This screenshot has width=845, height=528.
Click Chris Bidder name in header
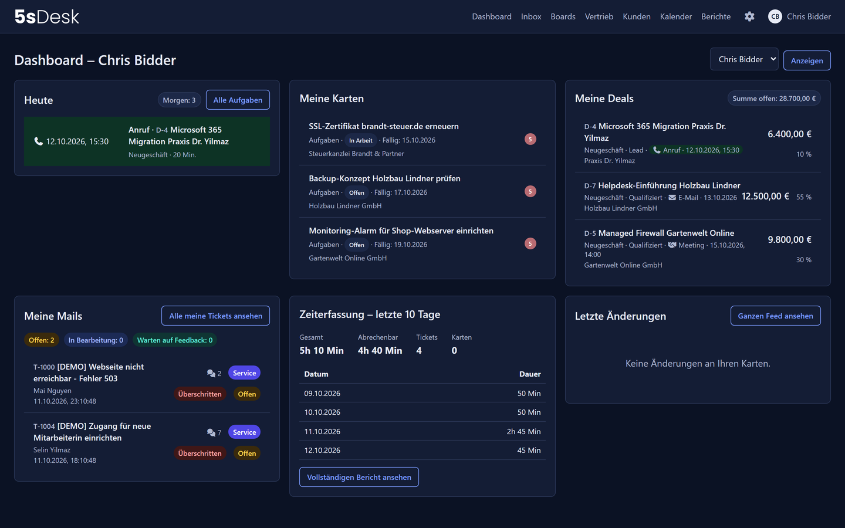tap(809, 16)
